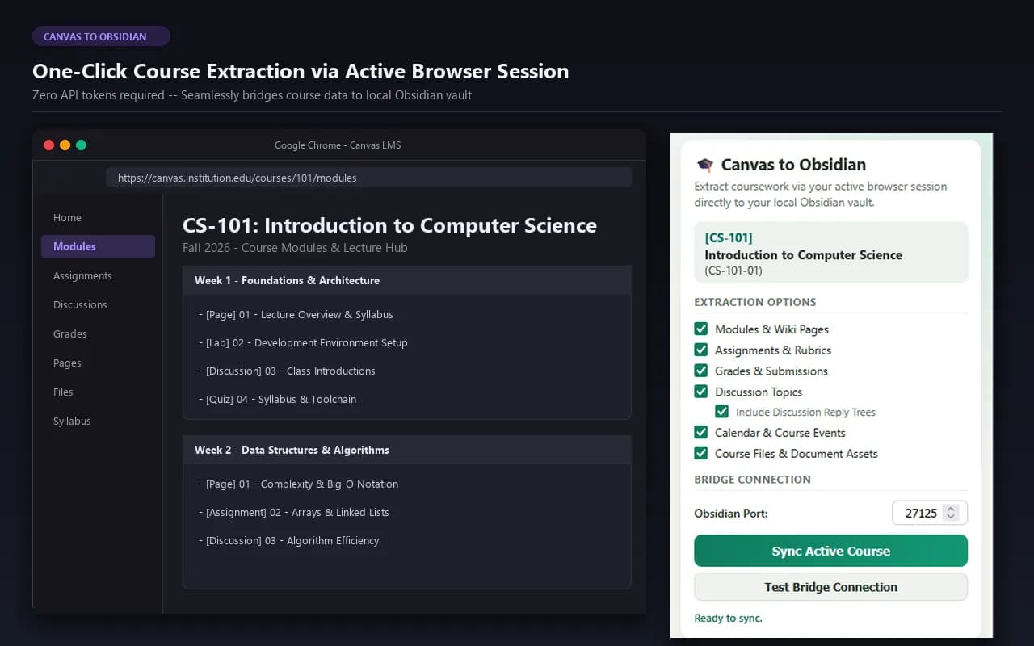Open Syllabus in Canvas sidebar
1034x646 pixels.
(72, 422)
